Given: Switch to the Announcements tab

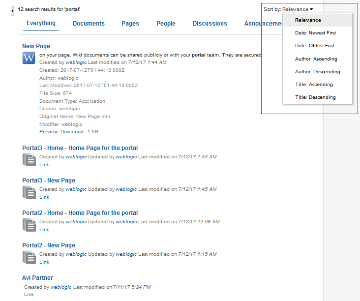Looking at the screenshot, I should click(263, 24).
